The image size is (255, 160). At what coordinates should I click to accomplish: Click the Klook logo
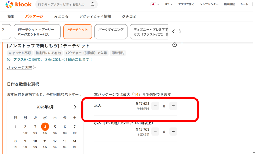coord(18,5)
